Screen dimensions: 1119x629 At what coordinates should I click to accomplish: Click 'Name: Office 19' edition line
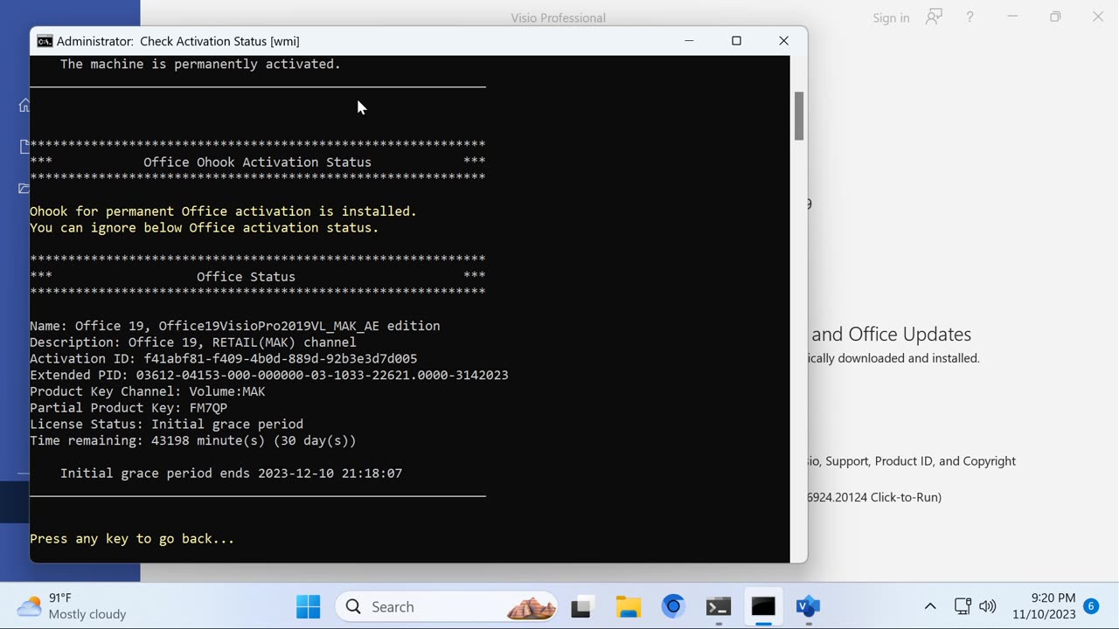(x=234, y=326)
